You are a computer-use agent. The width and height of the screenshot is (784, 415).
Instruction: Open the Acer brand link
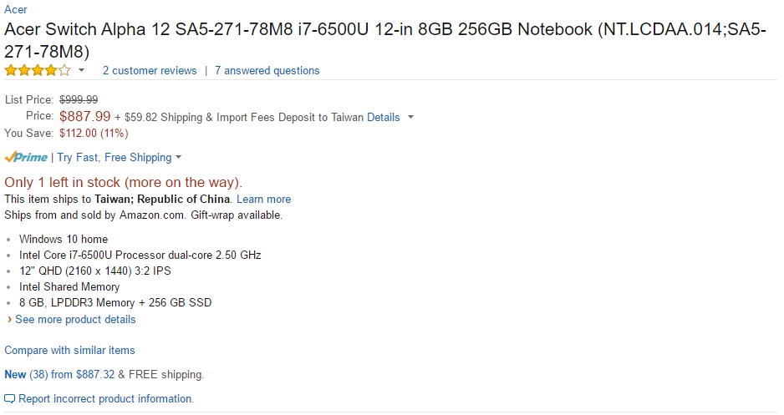(16, 9)
